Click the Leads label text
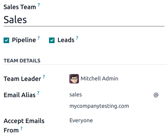167x137 pixels. [x=66, y=40]
